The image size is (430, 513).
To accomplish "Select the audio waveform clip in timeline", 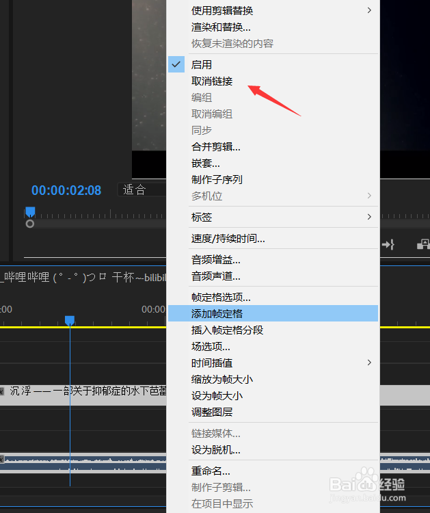I will click(83, 463).
